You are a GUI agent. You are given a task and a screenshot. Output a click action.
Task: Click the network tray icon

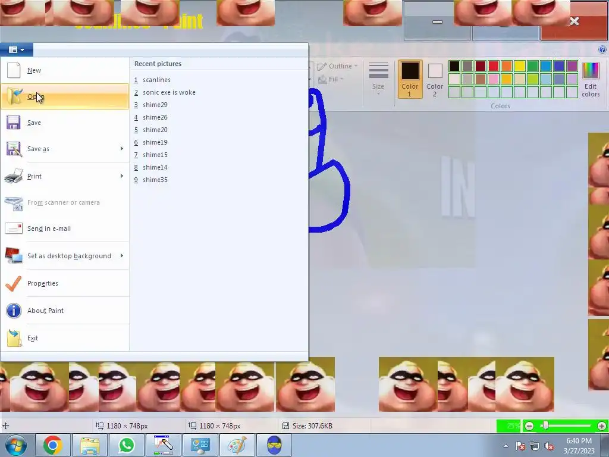(535, 446)
